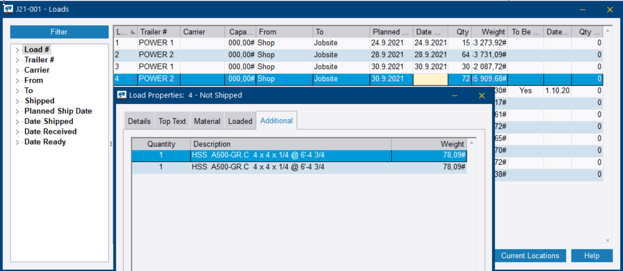Minimize the Load Properties dialog
The width and height of the screenshot is (623, 271).
[454, 96]
